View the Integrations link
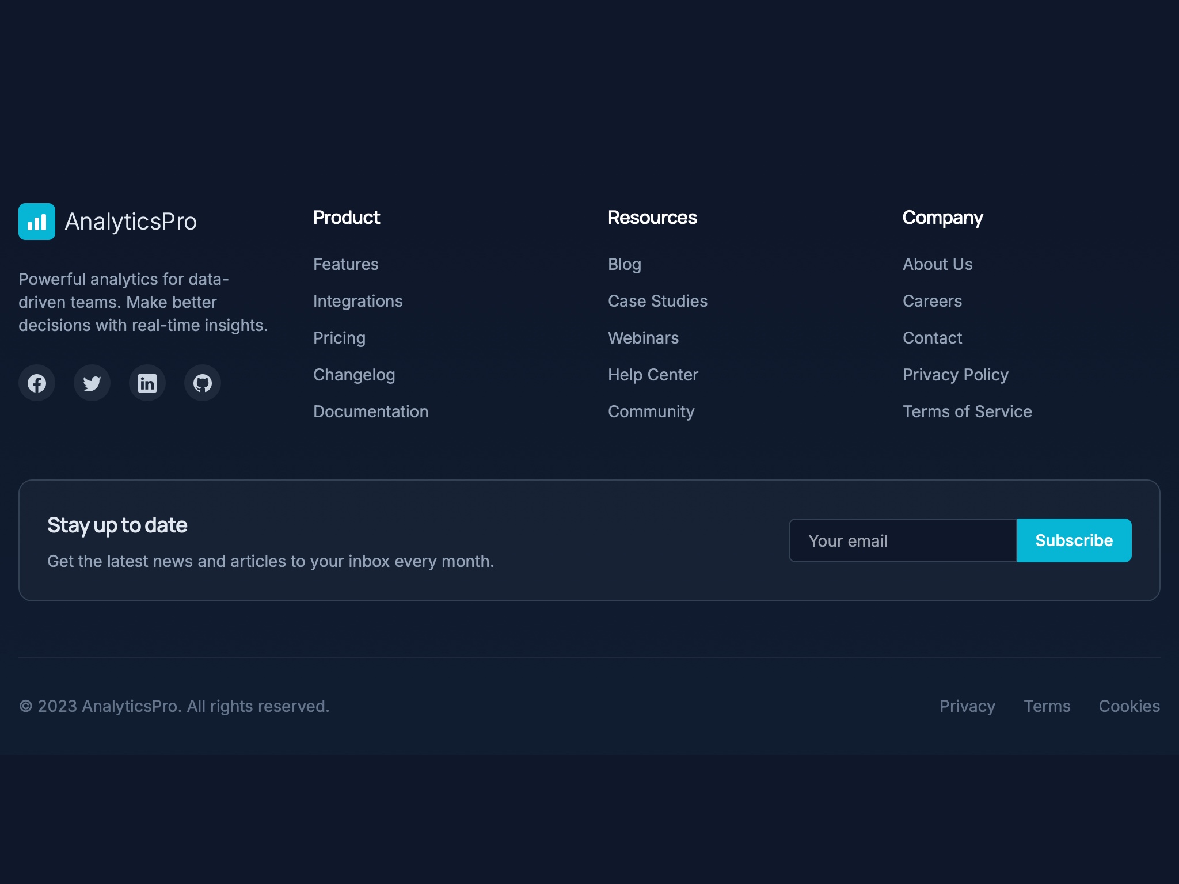 pyautogui.click(x=357, y=301)
